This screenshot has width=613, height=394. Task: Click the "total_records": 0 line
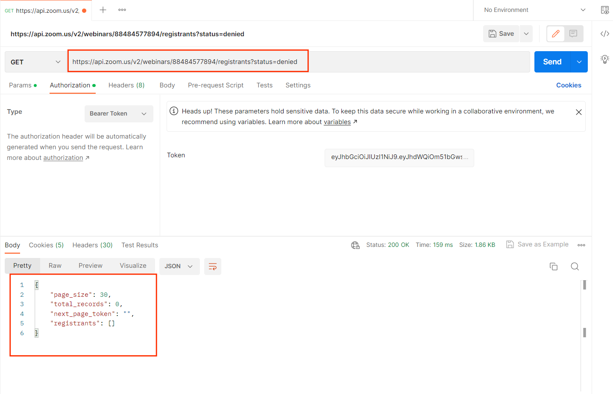(x=87, y=304)
